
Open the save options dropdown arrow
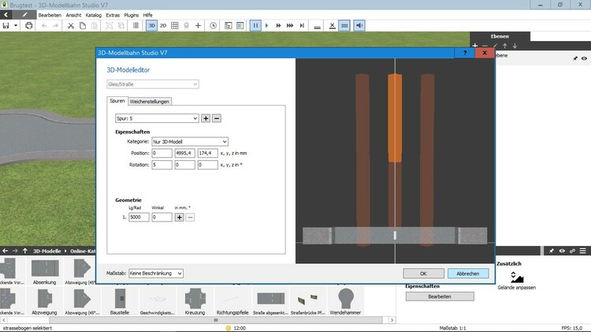coord(16,26)
